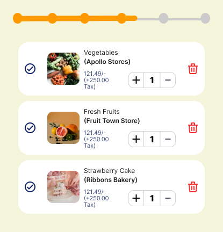Go to the last gray progress step
The width and height of the screenshot is (223, 232).
(205, 18)
